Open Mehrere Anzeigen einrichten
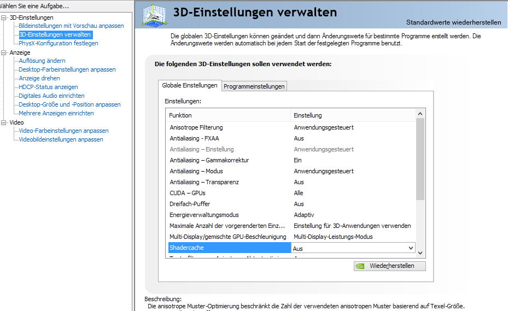 [x=56, y=113]
